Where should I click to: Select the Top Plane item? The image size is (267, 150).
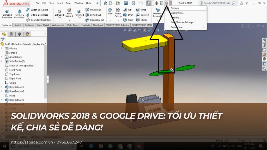click(15, 74)
